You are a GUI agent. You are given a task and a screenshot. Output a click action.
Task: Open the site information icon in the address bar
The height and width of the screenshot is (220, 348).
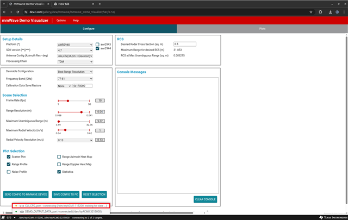click(26, 12)
